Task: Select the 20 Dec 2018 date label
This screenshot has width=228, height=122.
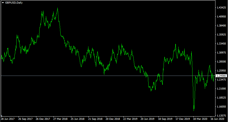Action: [x=113, y=119]
